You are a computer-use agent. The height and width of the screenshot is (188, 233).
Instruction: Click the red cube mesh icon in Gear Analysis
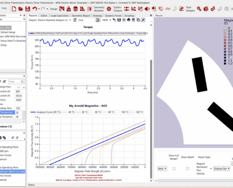[x=206, y=9]
